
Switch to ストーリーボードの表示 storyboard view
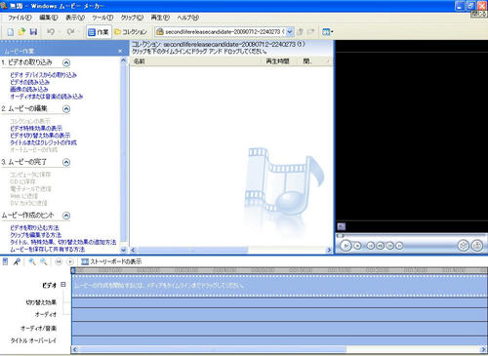click(111, 261)
